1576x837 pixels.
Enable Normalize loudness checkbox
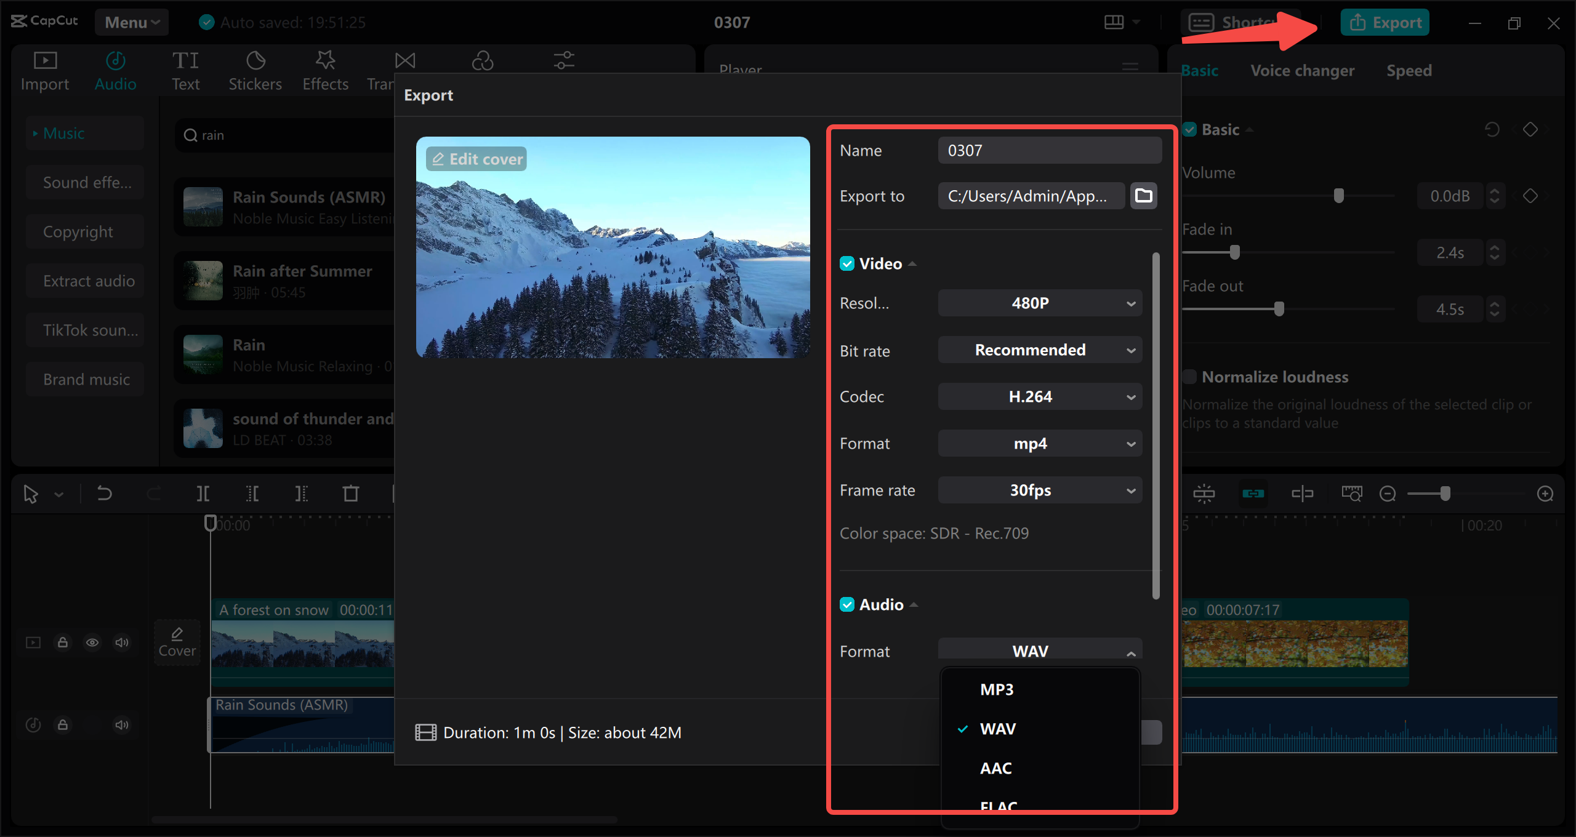pos(1189,376)
